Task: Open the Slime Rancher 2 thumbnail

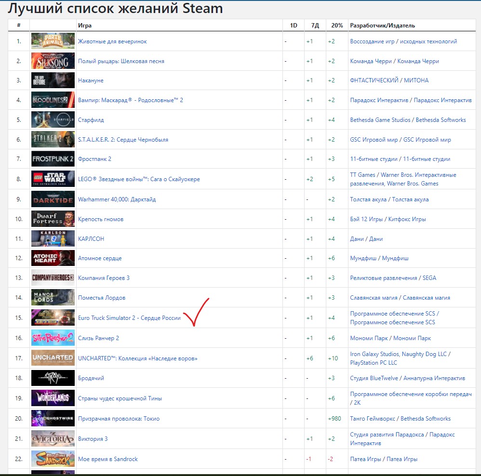Action: (x=53, y=338)
